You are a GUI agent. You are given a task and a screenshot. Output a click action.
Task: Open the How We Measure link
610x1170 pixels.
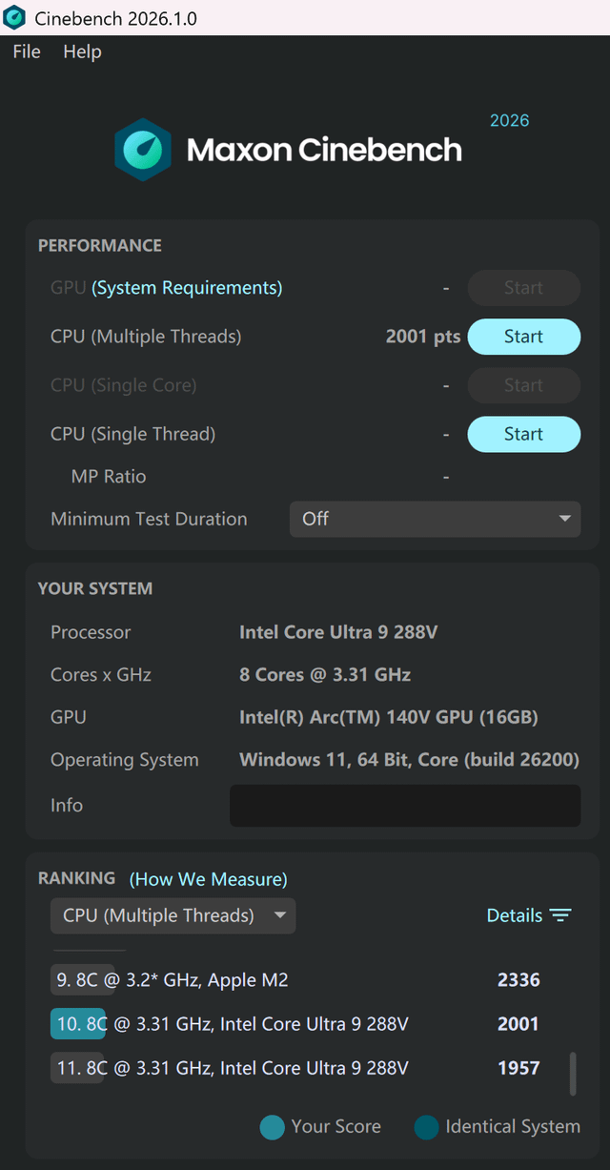pyautogui.click(x=209, y=879)
